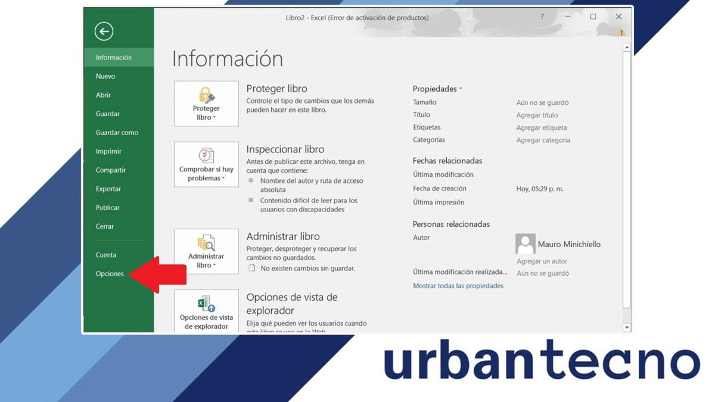Click Agregar un autor field
715x402 pixels.
tap(542, 261)
